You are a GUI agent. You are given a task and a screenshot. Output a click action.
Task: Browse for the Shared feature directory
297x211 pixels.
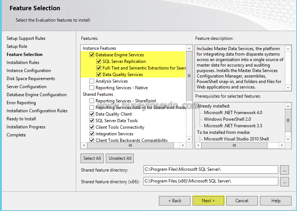pyautogui.click(x=285, y=170)
